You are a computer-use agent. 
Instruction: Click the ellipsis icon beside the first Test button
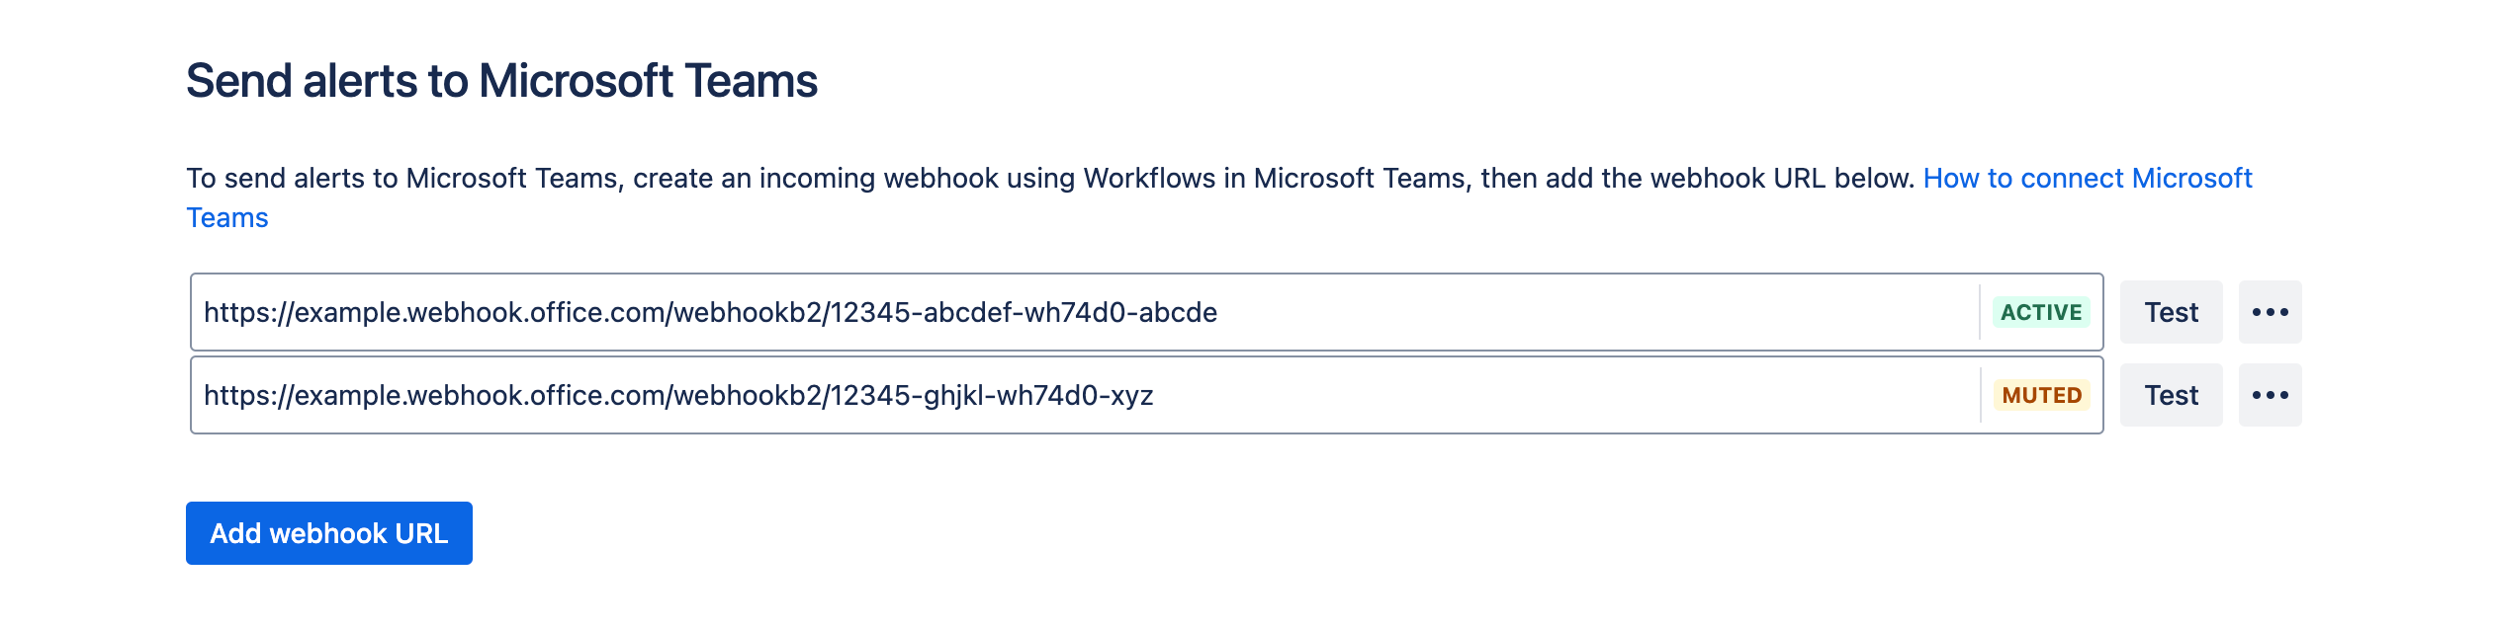tap(2270, 311)
